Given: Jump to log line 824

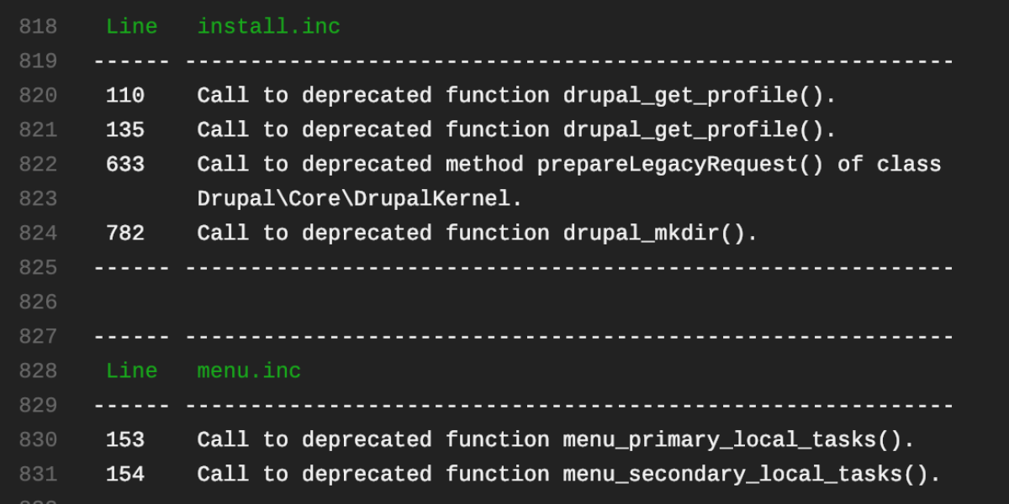Looking at the screenshot, I should point(38,234).
